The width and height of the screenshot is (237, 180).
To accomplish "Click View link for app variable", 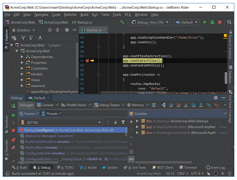I will pos(223,127).
